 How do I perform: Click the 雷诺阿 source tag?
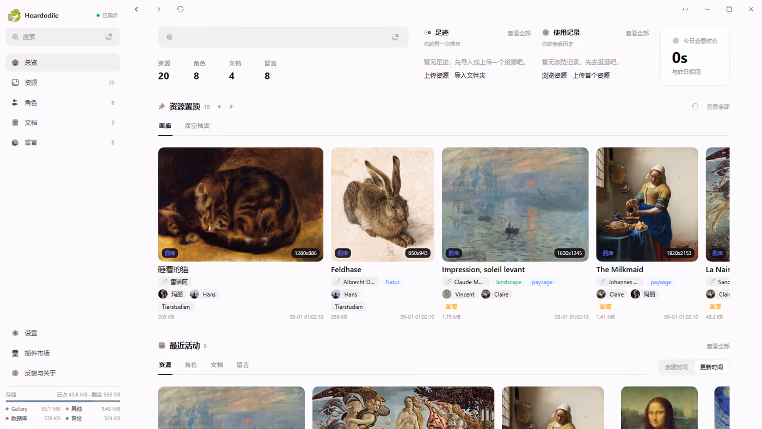175,282
